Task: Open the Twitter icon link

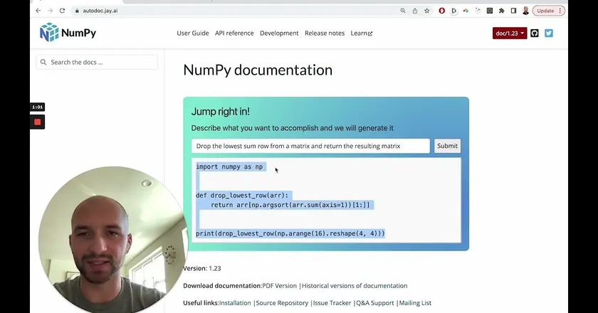Action: [x=548, y=33]
